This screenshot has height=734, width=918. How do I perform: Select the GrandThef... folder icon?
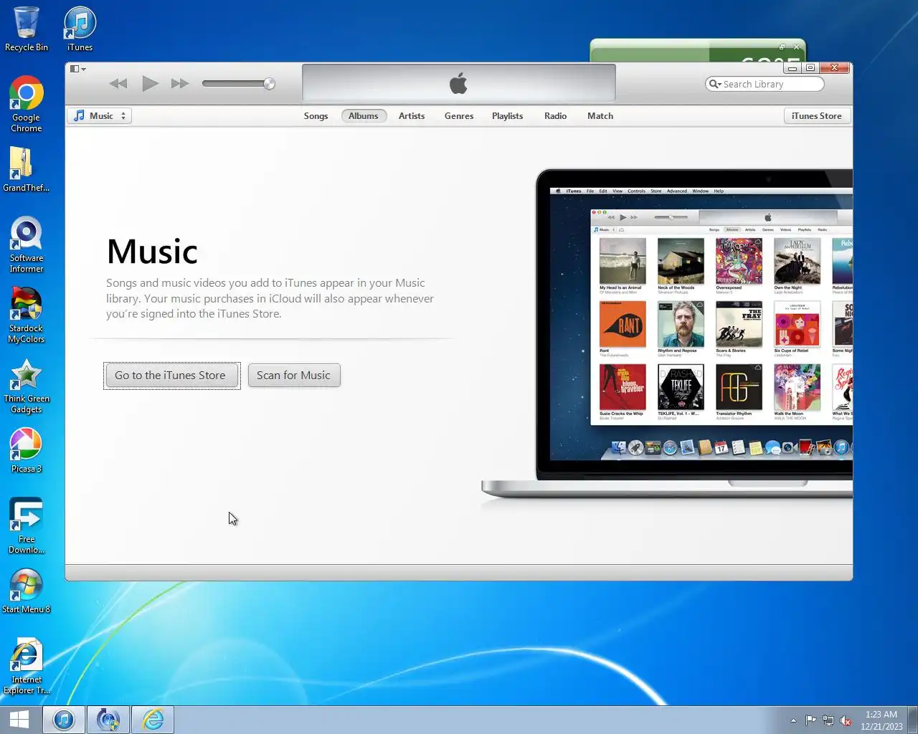coord(27,170)
